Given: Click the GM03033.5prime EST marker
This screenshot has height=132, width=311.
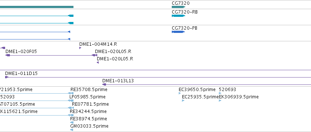Looking at the screenshot, I should (x=72, y=130).
